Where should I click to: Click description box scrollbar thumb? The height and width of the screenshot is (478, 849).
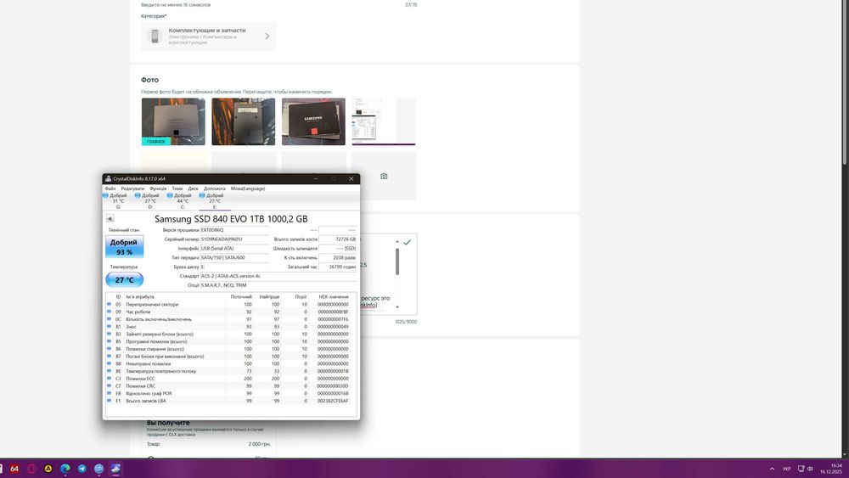tap(397, 262)
